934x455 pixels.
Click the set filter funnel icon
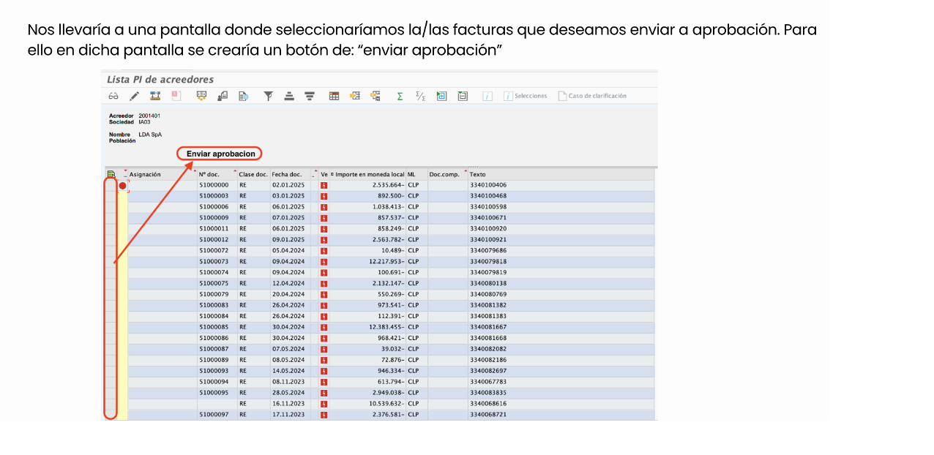269,96
